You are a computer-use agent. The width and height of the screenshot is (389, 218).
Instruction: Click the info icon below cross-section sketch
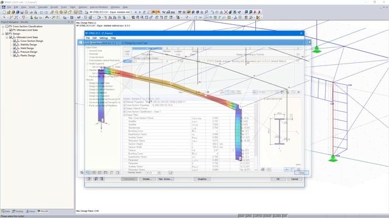point(263,170)
